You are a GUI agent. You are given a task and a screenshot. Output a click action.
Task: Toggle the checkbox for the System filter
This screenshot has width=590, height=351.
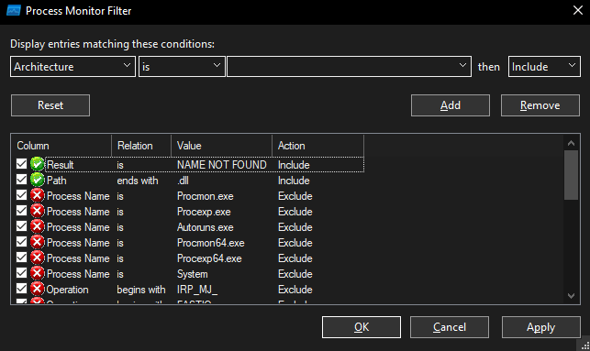click(21, 273)
